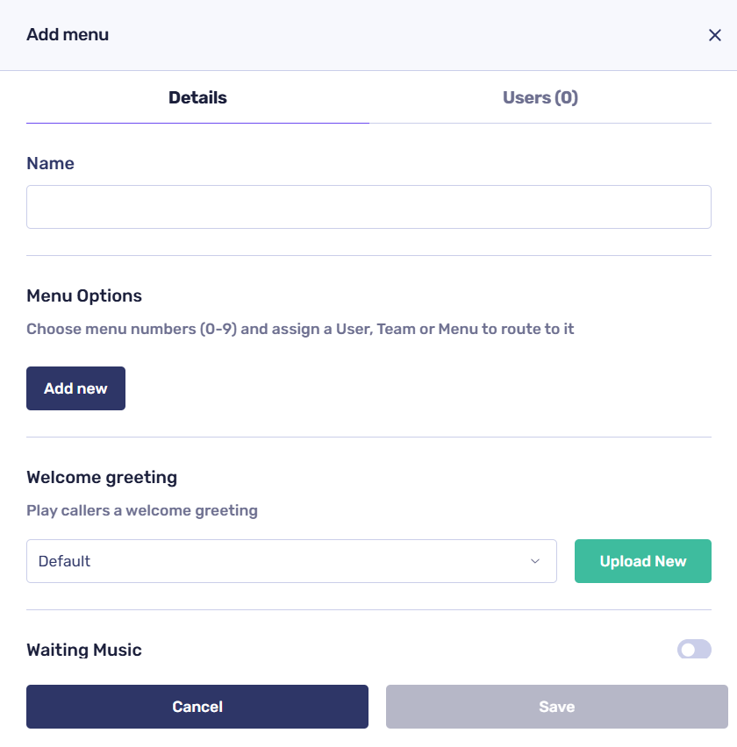Select the Default greeting value text
The image size is (737, 747).
click(65, 561)
